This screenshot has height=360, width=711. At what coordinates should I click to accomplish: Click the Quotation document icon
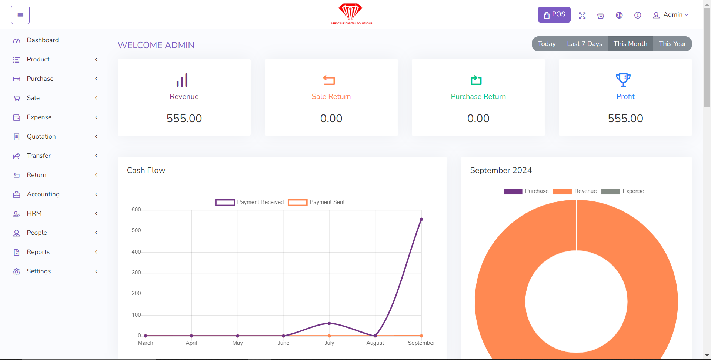(x=17, y=137)
